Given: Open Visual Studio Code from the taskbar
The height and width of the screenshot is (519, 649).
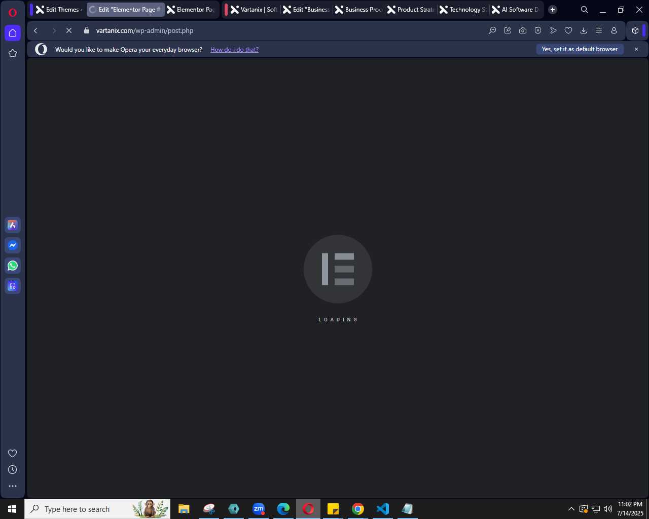Looking at the screenshot, I should coord(383,509).
